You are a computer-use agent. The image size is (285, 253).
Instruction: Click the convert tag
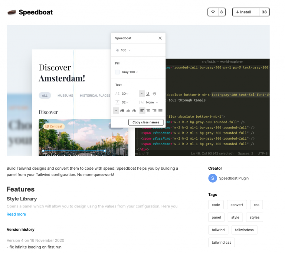237,205
